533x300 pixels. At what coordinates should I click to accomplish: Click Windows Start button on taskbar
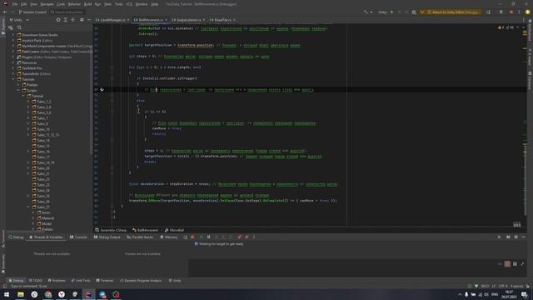7,294
